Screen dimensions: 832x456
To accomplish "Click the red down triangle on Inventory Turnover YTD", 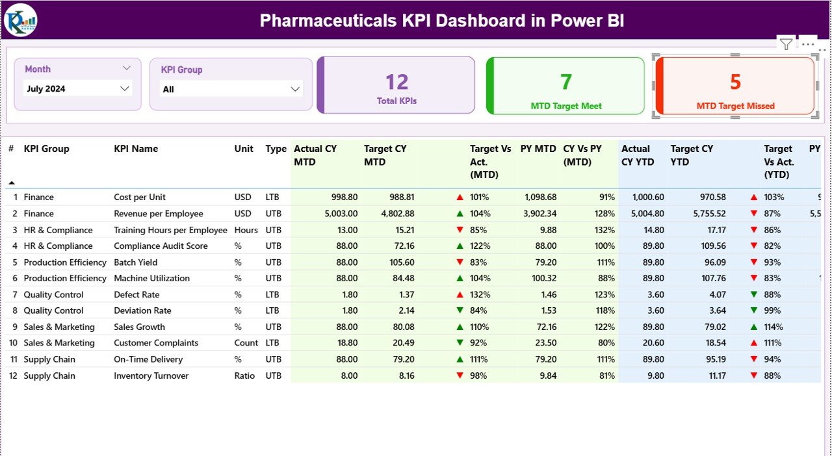I will [753, 375].
